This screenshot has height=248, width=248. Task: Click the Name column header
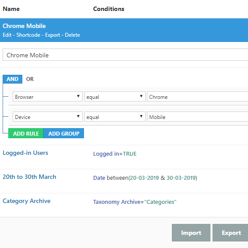click(11, 9)
